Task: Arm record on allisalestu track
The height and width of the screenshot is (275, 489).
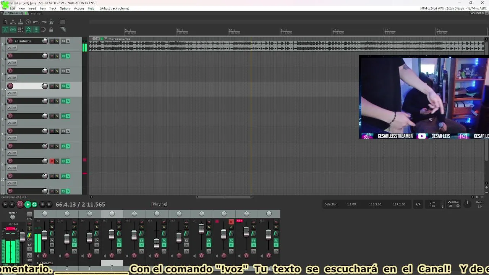Action: click(10, 41)
